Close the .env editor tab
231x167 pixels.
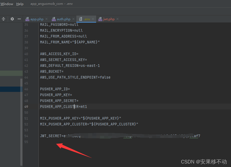click(x=93, y=19)
